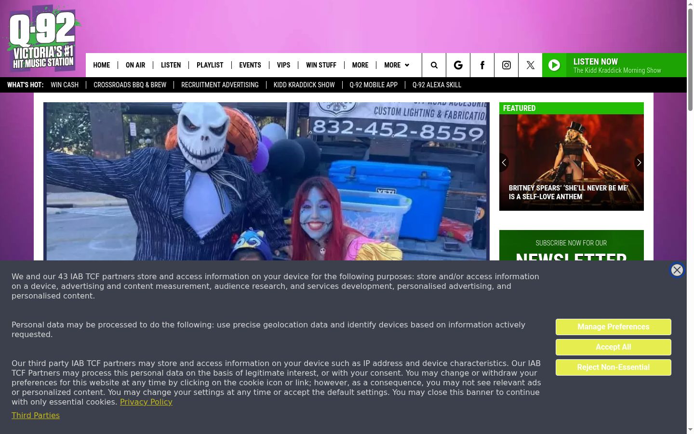
Task: Open the X (Twitter) icon link
Action: click(530, 65)
